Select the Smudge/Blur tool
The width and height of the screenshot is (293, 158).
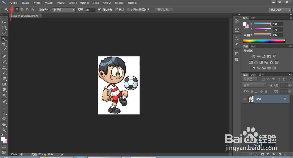(x=4, y=90)
